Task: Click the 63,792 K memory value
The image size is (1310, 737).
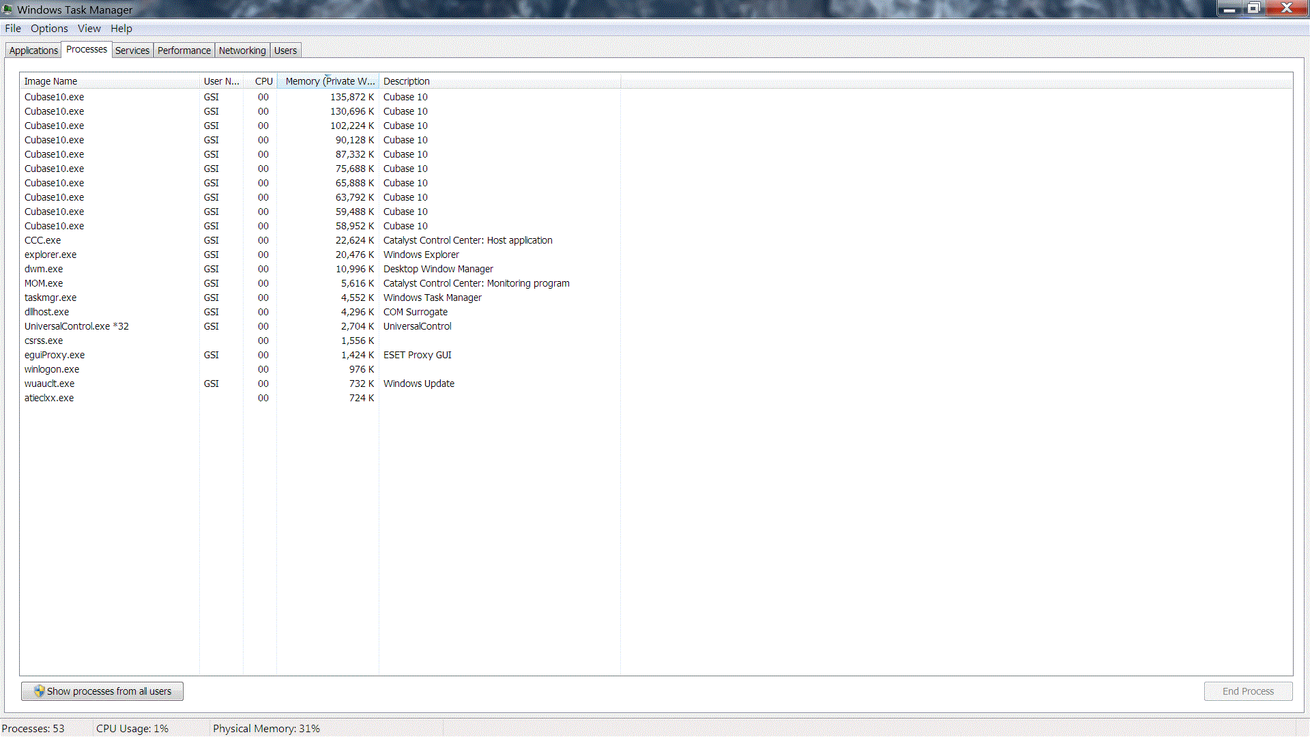Action: [x=355, y=197]
